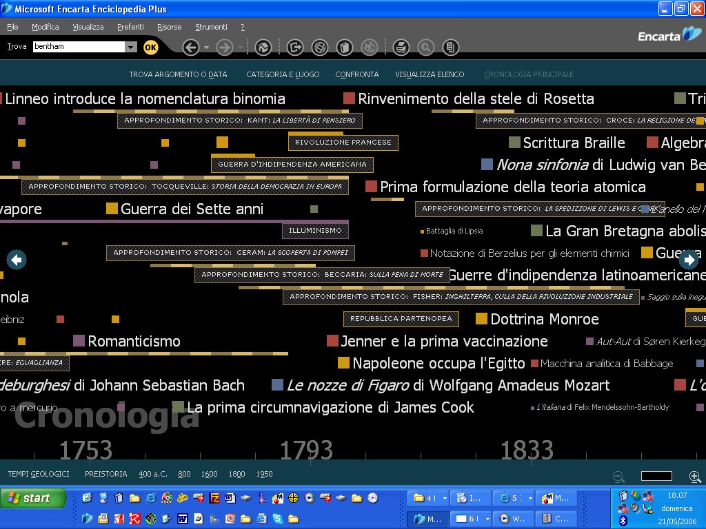Print using the printer toolbar icon
Image resolution: width=706 pixels, height=529 pixels.
pos(401,48)
